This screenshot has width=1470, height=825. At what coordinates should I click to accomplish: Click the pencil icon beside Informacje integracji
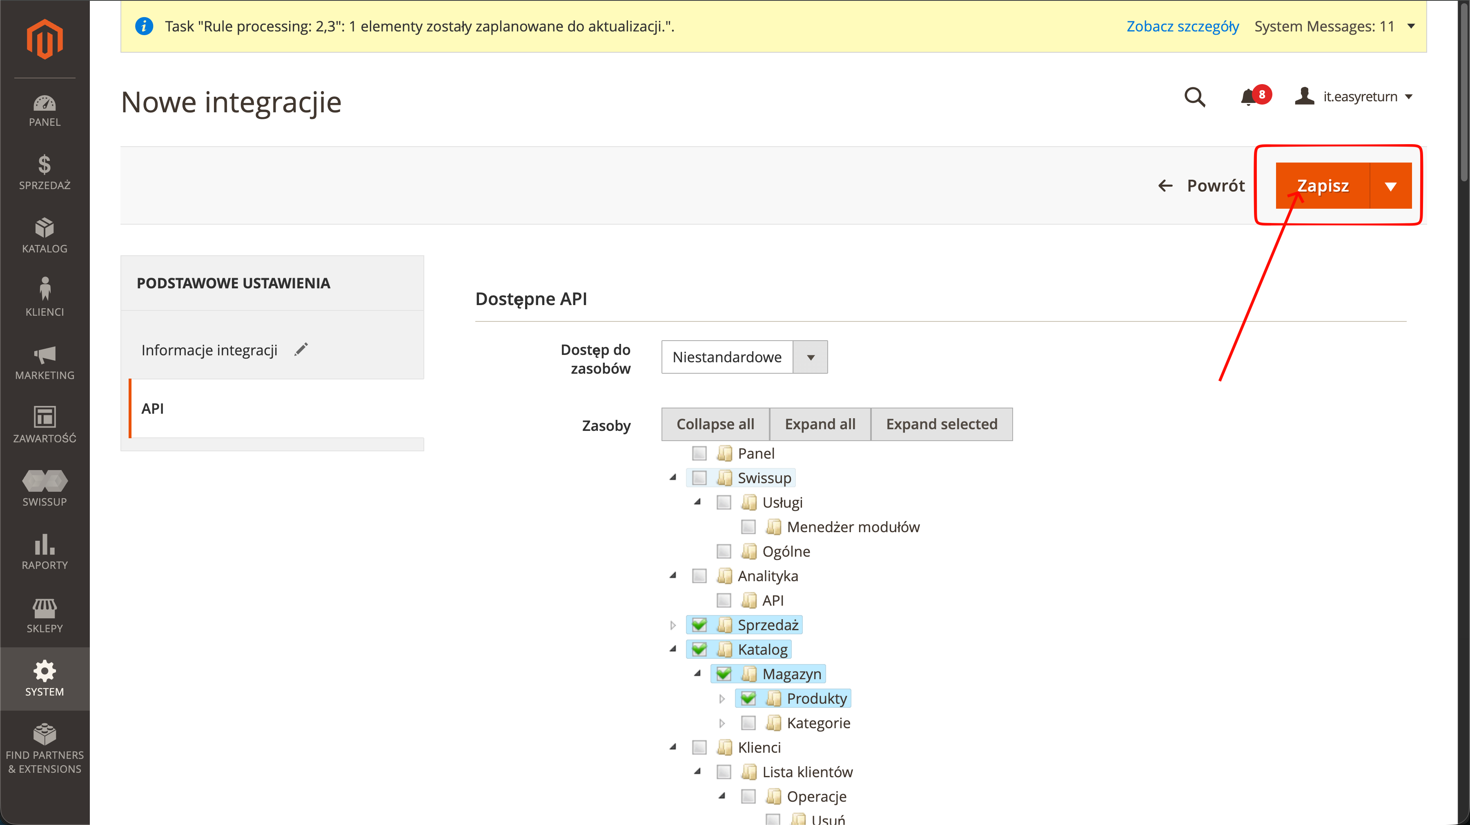[x=301, y=350]
